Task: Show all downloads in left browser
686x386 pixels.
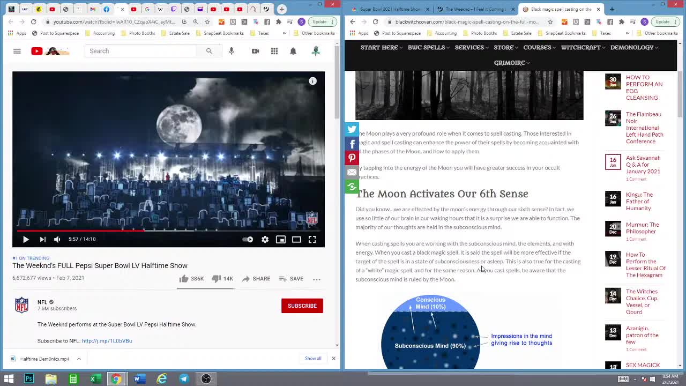Action: [313, 359]
